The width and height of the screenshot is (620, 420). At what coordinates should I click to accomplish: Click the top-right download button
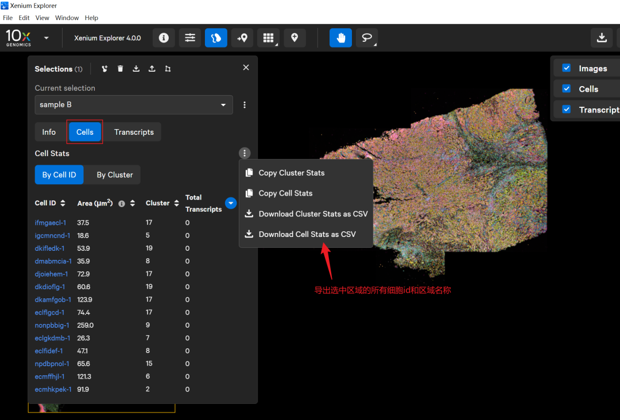tap(601, 38)
